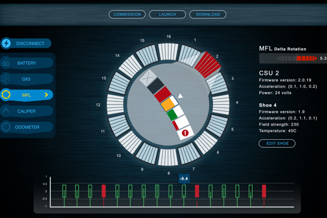This screenshot has width=327, height=218.
Task: Click the lightning bolt Disconnect icon
Action: pos(6,43)
